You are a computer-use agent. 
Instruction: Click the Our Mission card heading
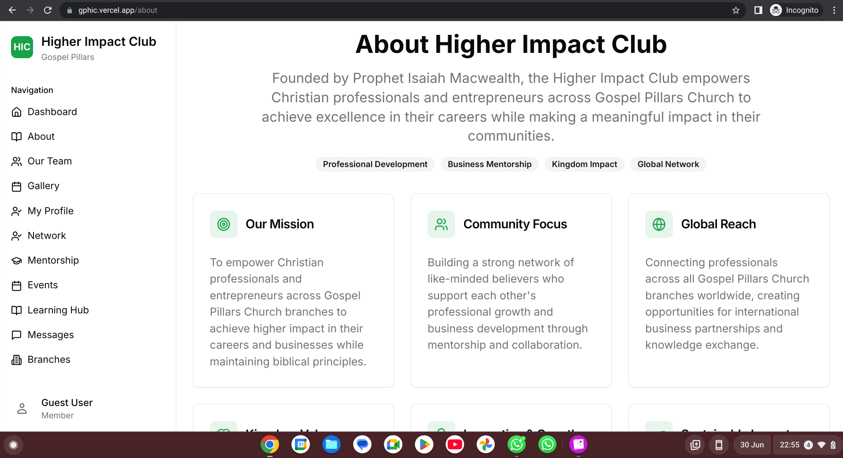(x=280, y=224)
